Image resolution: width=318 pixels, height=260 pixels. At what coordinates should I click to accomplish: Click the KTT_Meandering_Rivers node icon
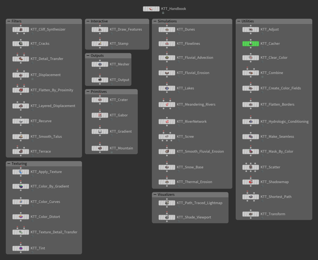167,105
